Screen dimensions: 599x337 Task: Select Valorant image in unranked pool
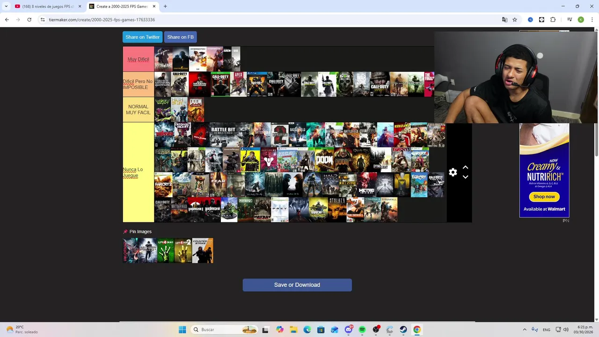pos(130,250)
